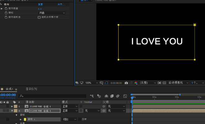Switch to the render queue tab
The height and width of the screenshot is (124, 205).
coord(31,89)
